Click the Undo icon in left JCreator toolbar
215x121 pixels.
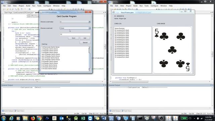(21, 9)
